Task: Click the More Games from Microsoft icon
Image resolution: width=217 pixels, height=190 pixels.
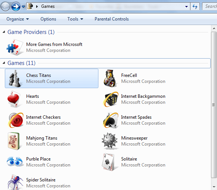Action: [15, 47]
